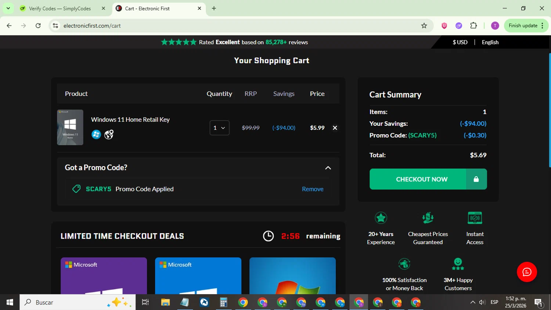The height and width of the screenshot is (310, 551).
Task: Click the global region icon under product name
Action: click(109, 134)
